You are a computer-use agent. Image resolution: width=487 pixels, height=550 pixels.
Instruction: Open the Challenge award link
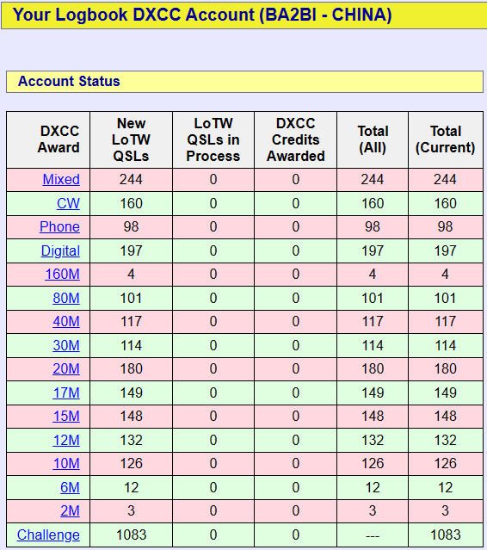pos(48,535)
